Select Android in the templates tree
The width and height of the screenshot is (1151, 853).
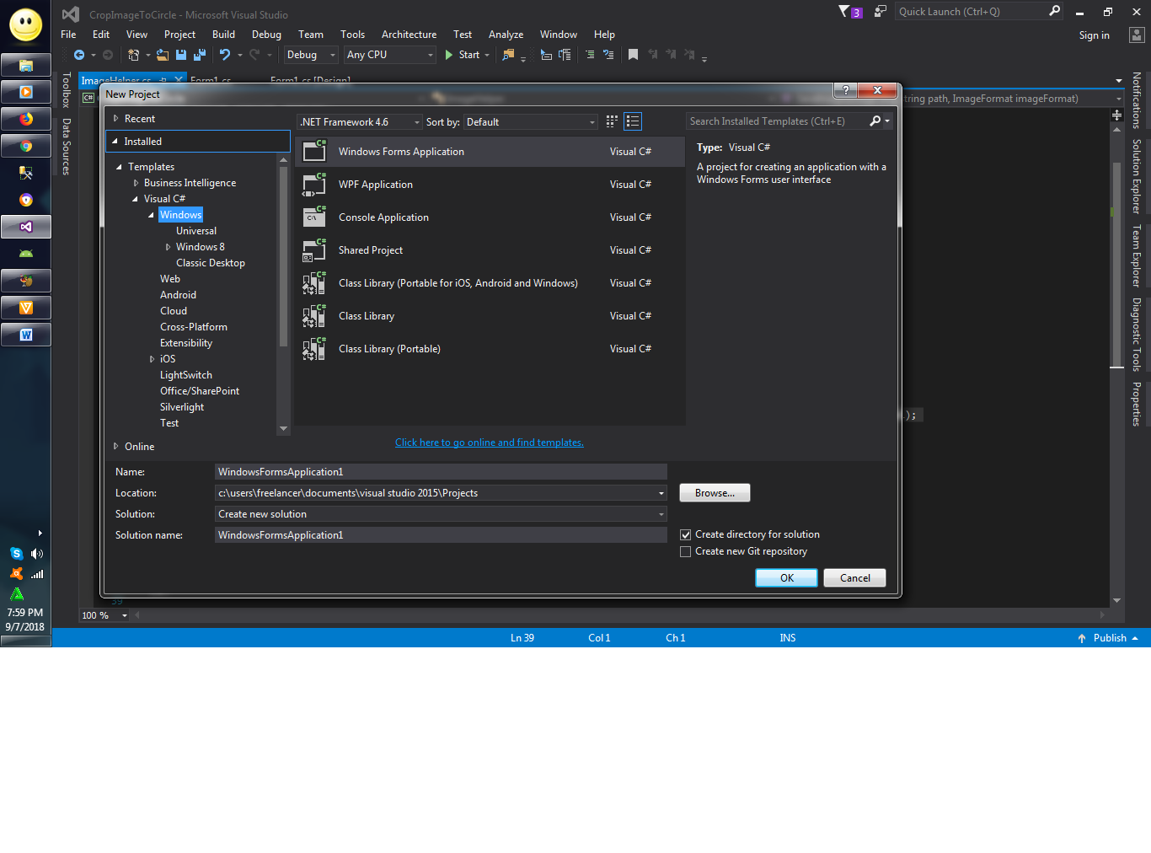pos(178,295)
